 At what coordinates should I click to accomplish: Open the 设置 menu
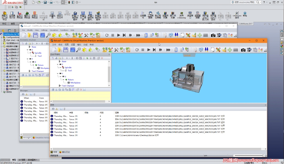(73, 44)
